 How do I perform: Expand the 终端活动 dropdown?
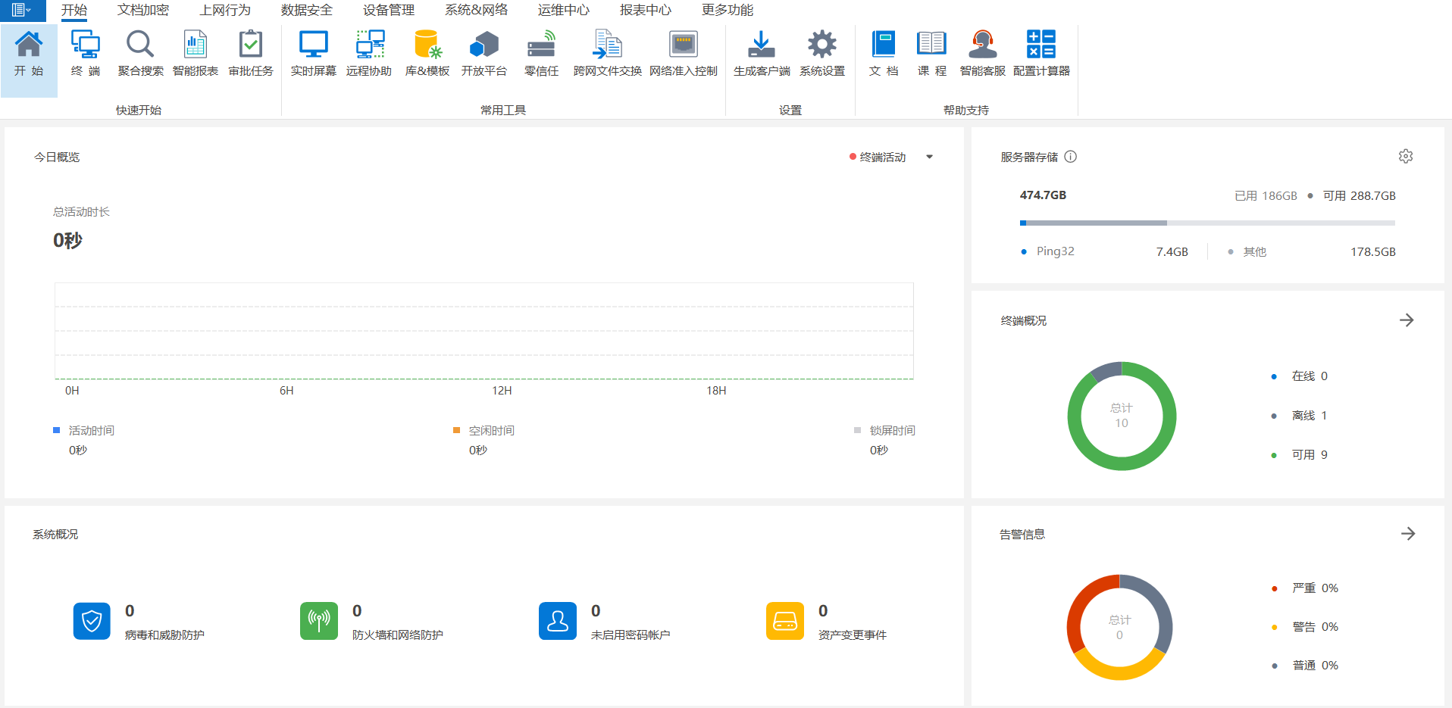(929, 158)
